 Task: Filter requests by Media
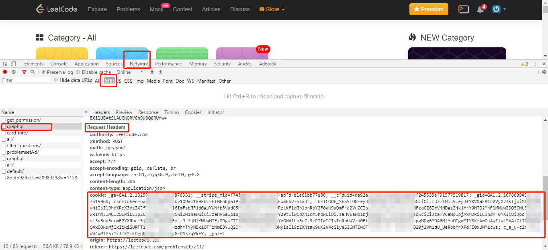pos(153,81)
